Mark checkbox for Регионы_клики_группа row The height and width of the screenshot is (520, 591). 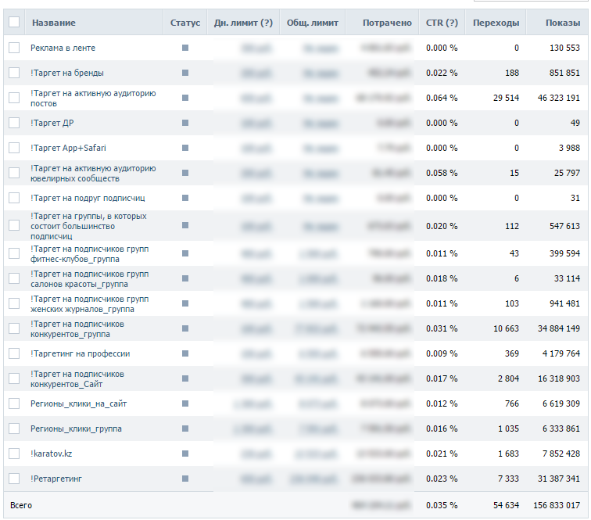pos(14,429)
